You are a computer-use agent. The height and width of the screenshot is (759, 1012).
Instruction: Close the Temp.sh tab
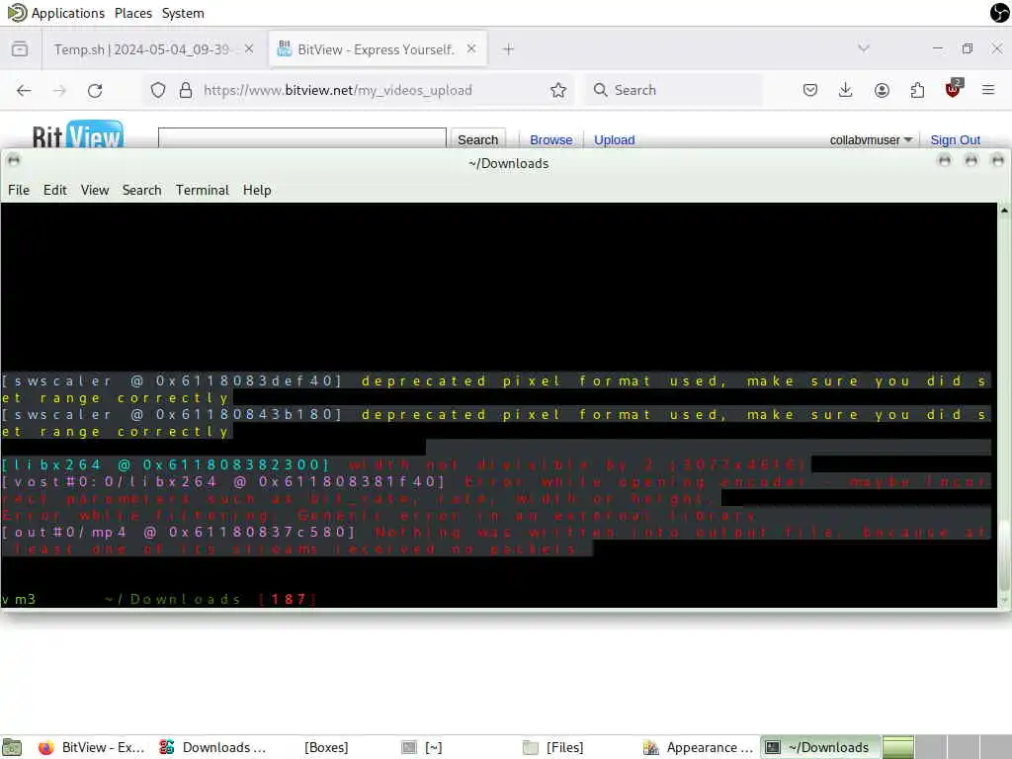point(249,49)
